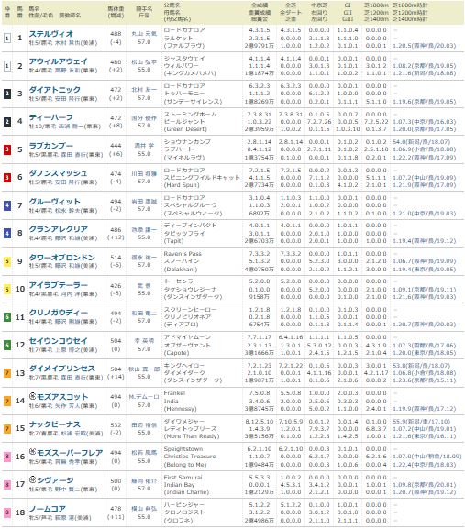View the アイラブテーラー horse page
Screen dimensions: 465x529
59,285
